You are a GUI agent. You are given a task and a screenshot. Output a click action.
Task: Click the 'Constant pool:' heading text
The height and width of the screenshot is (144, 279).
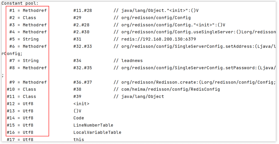tap(20, 3)
